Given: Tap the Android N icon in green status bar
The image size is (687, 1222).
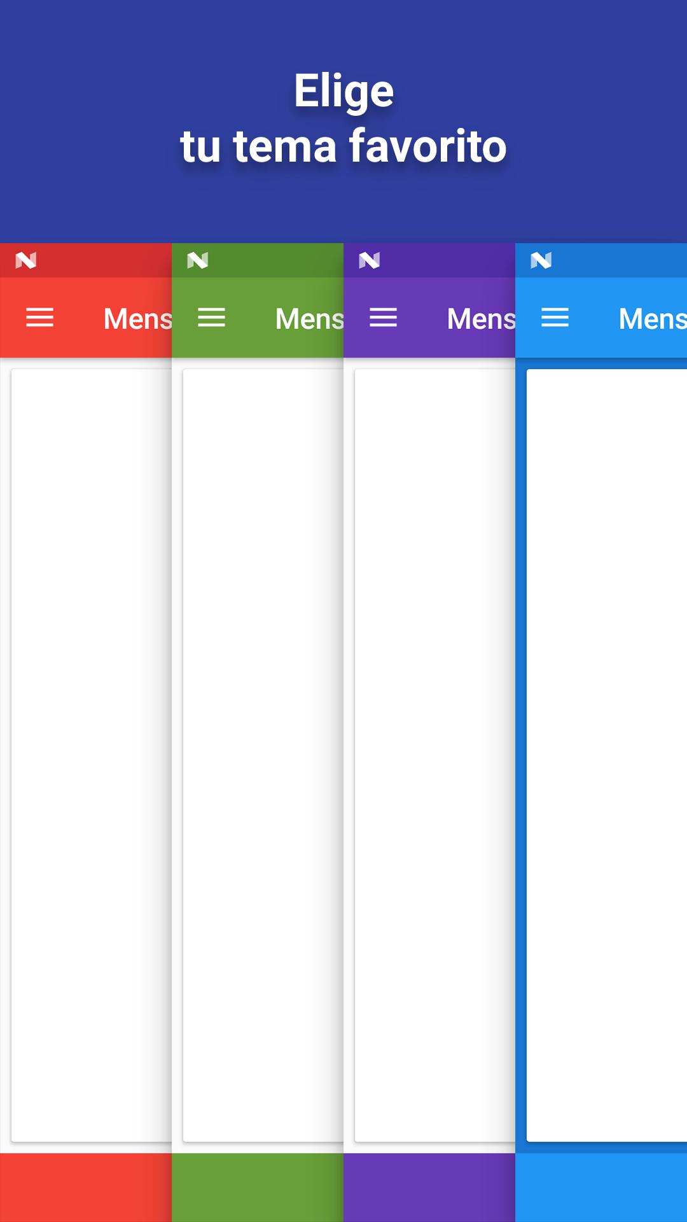Looking at the screenshot, I should [198, 260].
